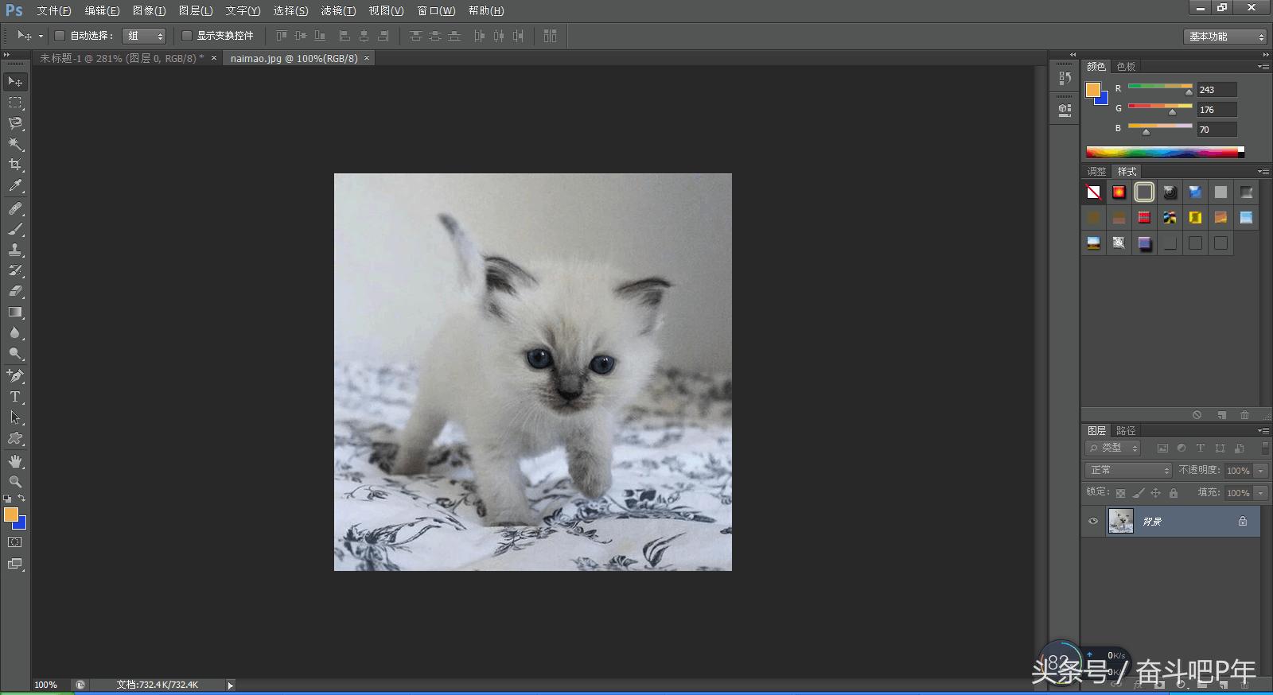Expand the layer opacity dropdown arrow

pos(1260,471)
